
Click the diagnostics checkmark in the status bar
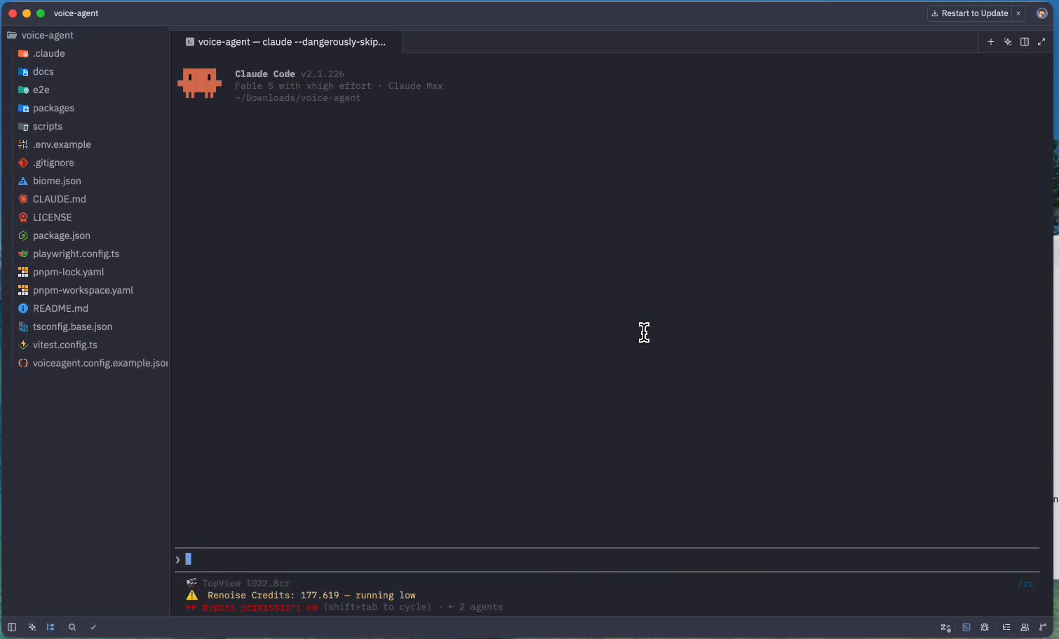[93, 627]
